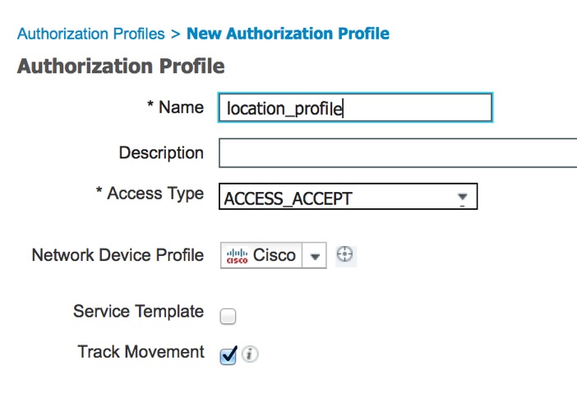Image resolution: width=577 pixels, height=411 pixels.
Task: Go back to Authorization Profiles breadcrumb
Action: tap(90, 34)
